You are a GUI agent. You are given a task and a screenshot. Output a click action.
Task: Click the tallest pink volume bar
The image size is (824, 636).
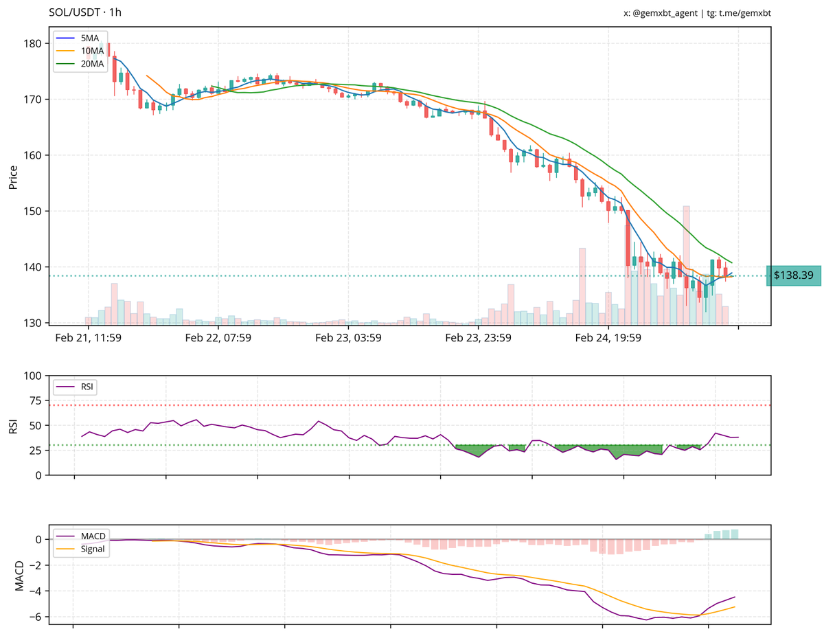686,265
